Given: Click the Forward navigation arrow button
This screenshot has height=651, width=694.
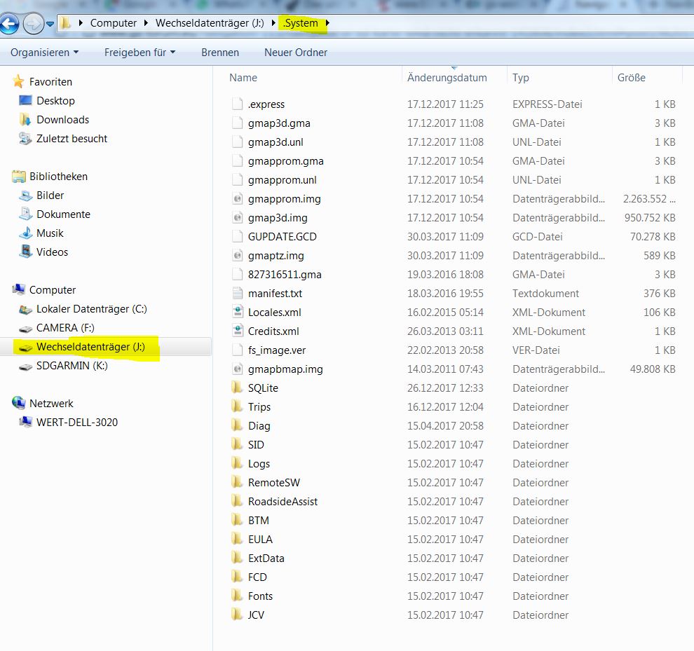Looking at the screenshot, I should tap(33, 25).
